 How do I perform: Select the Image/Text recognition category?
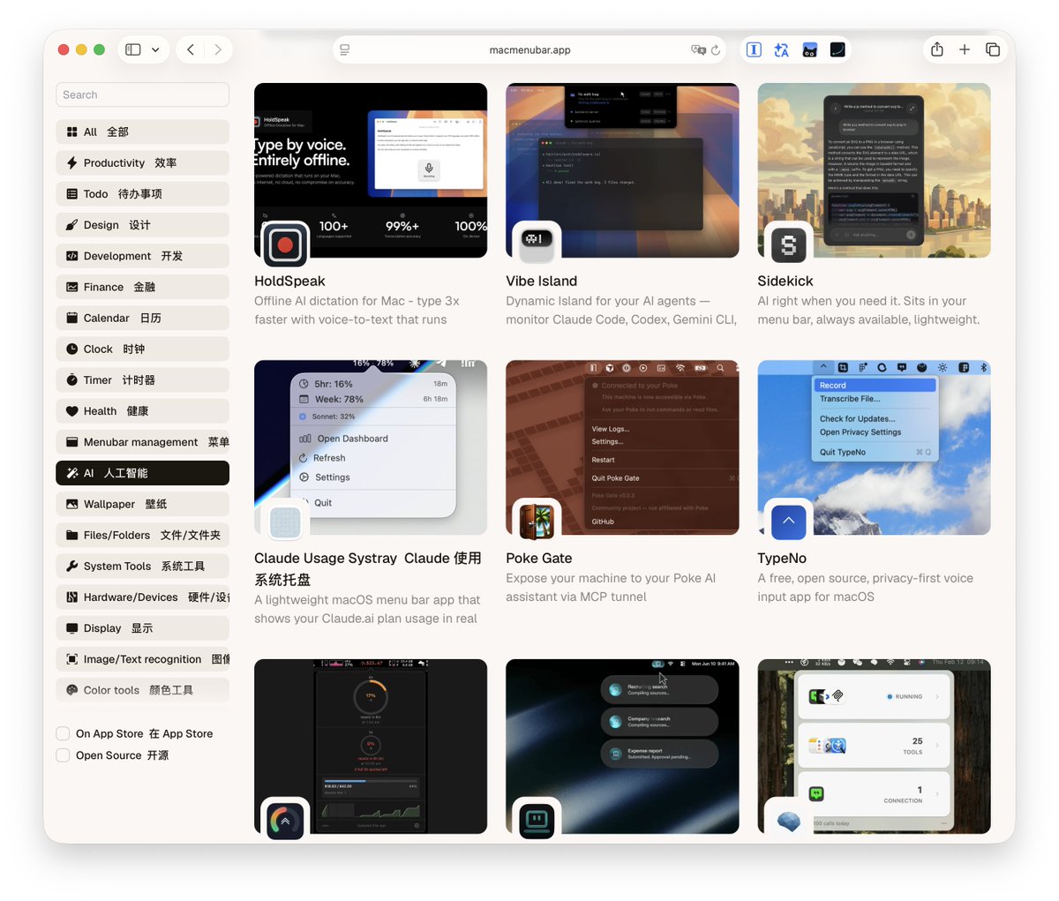[x=142, y=659]
